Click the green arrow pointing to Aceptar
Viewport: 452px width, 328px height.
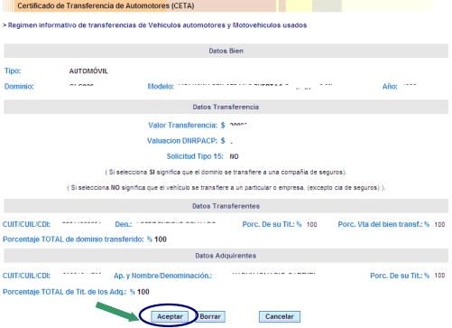pos(116,312)
